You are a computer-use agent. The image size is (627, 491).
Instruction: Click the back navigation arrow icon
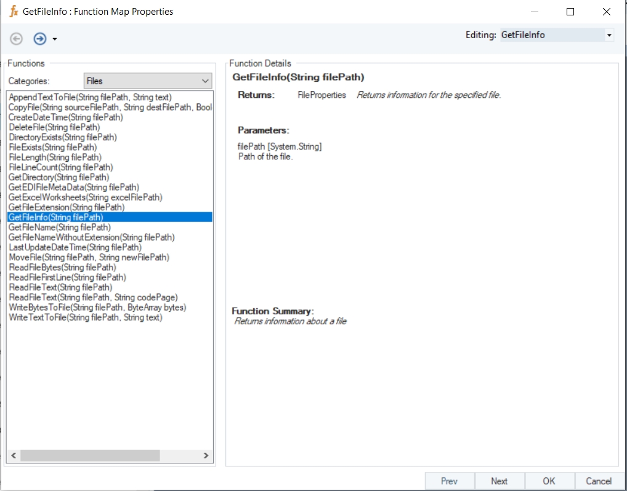click(17, 39)
